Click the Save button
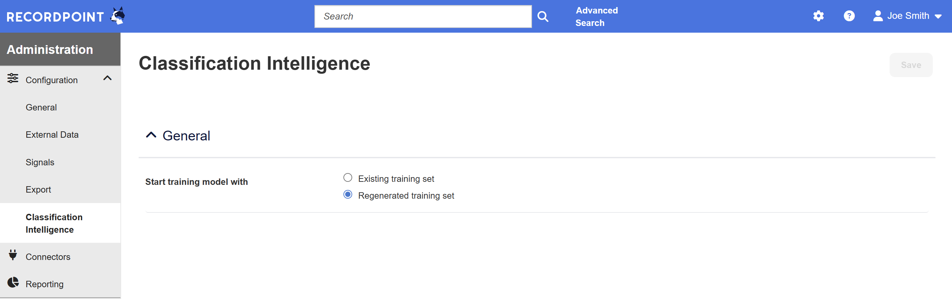 [x=911, y=65]
